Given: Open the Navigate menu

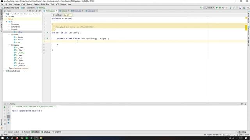Looking at the screenshot, I should click(17, 4).
